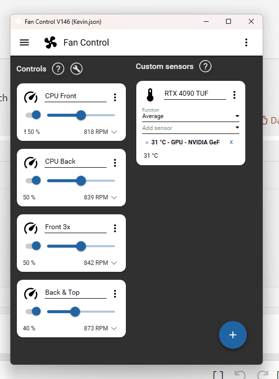Screen dimensions: 279x379
Task: Open the Front 3x card options menu
Action: tap(115, 228)
